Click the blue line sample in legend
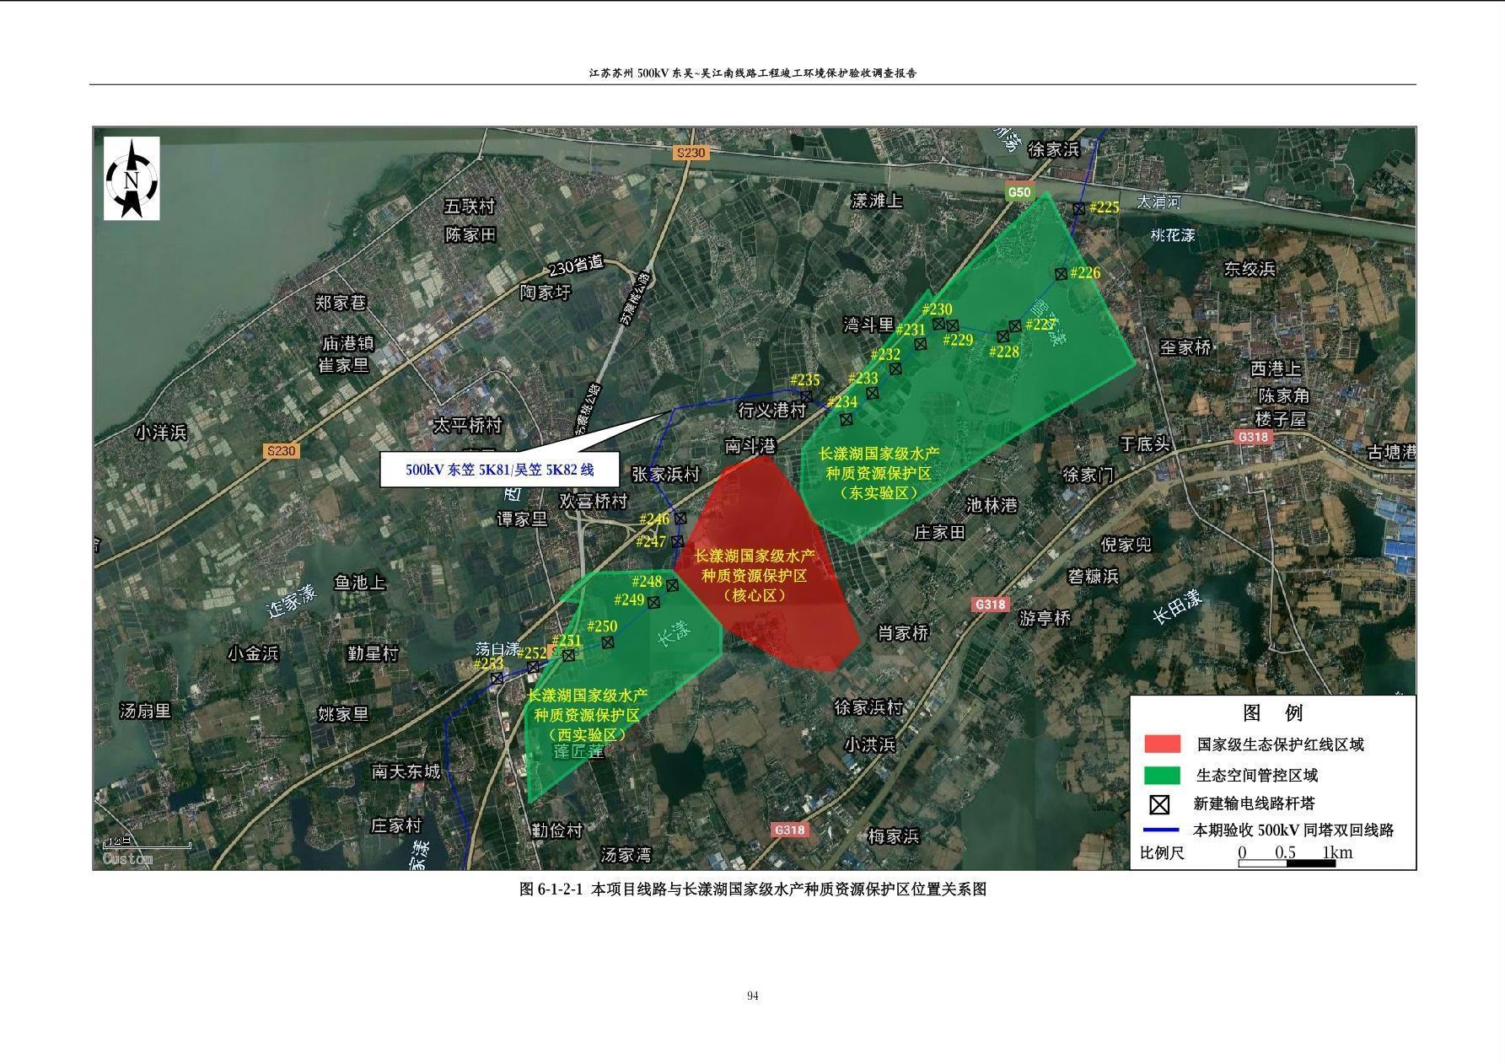 (x=1162, y=830)
